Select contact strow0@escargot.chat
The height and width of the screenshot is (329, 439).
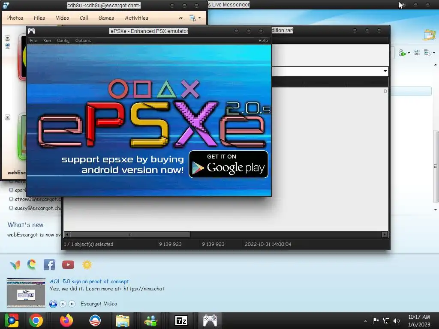click(38, 199)
